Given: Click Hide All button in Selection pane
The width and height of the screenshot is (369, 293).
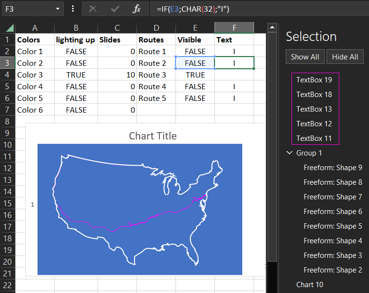Looking at the screenshot, I should [345, 57].
